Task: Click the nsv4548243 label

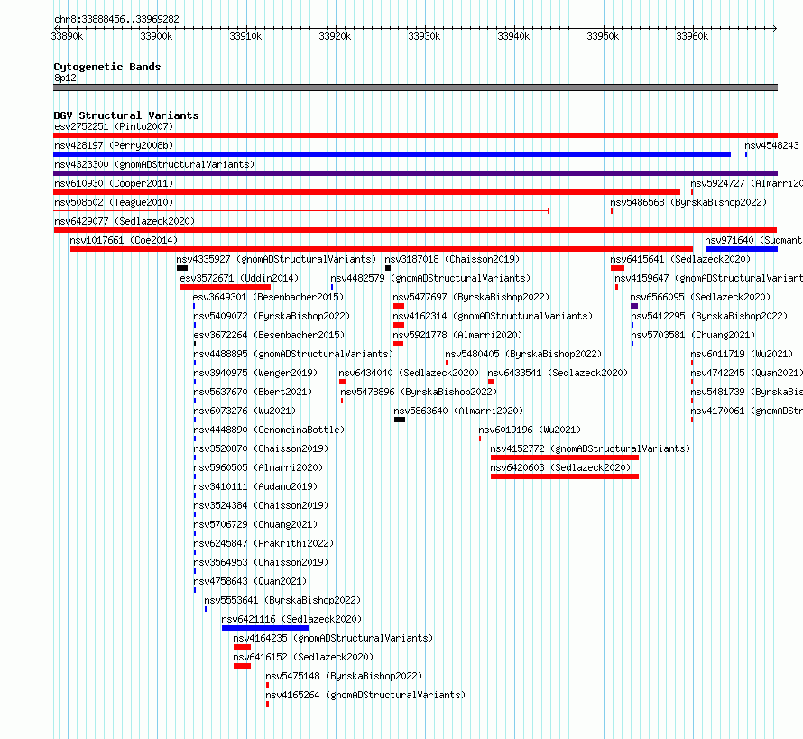Action: click(x=771, y=145)
